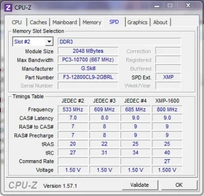Click the tRC value 27
The image size is (204, 196).
[73, 153]
